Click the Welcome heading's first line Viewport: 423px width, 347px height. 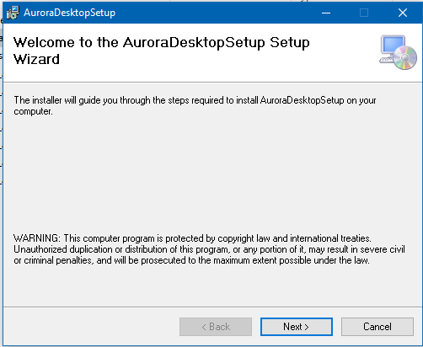tap(162, 43)
